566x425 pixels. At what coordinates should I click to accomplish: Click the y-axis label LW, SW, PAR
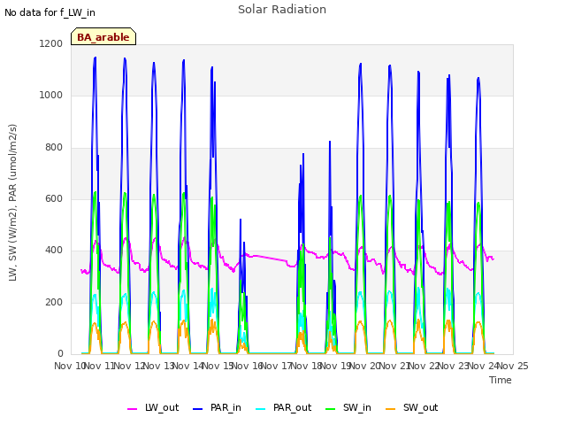pyautogui.click(x=12, y=203)
